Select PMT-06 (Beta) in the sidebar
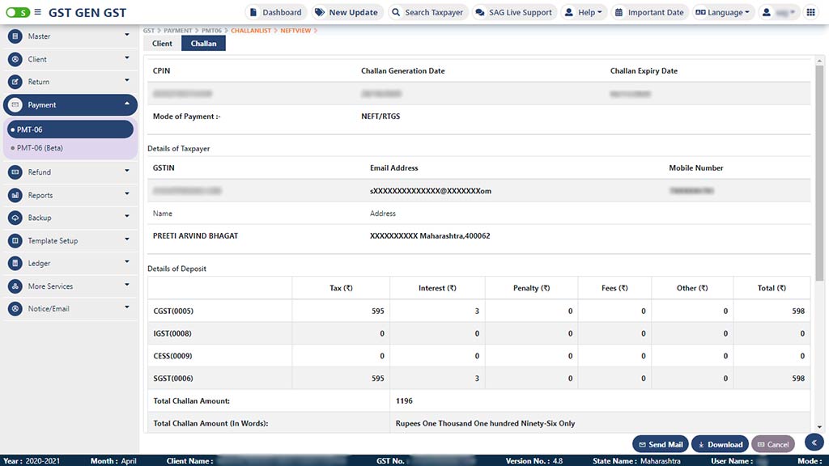Screen dimensions: 829x466 point(40,148)
